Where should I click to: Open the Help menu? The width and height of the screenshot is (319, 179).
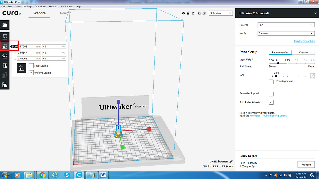(78, 6)
